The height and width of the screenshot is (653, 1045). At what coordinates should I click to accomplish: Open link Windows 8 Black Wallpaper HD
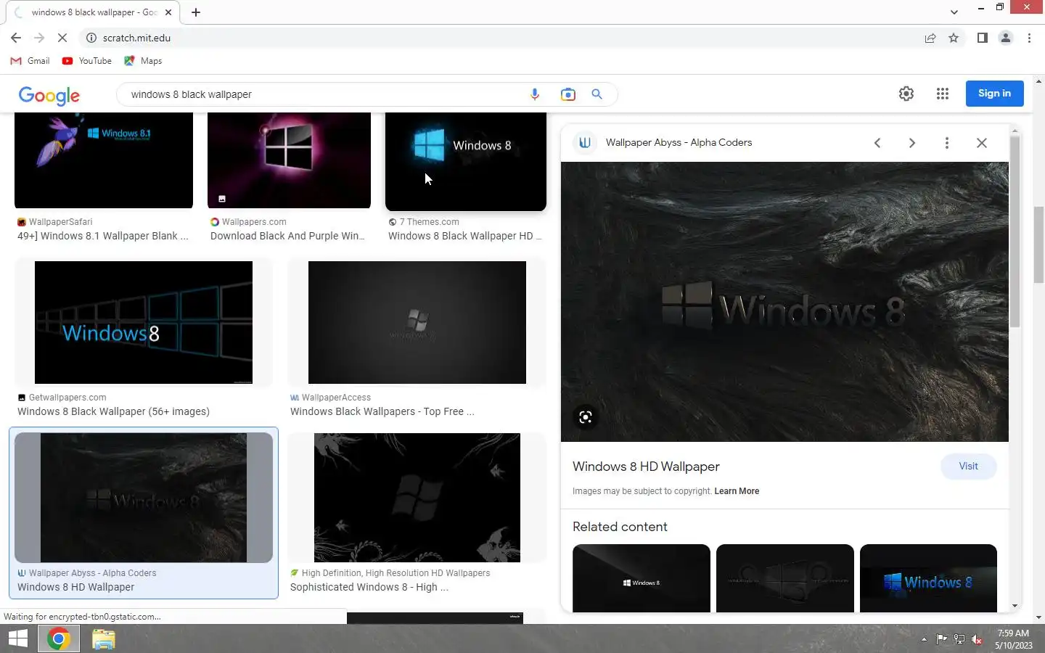(464, 236)
